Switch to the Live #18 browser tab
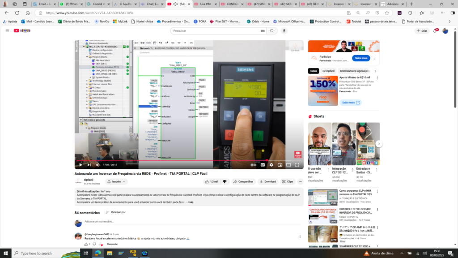 [x=206, y=4]
